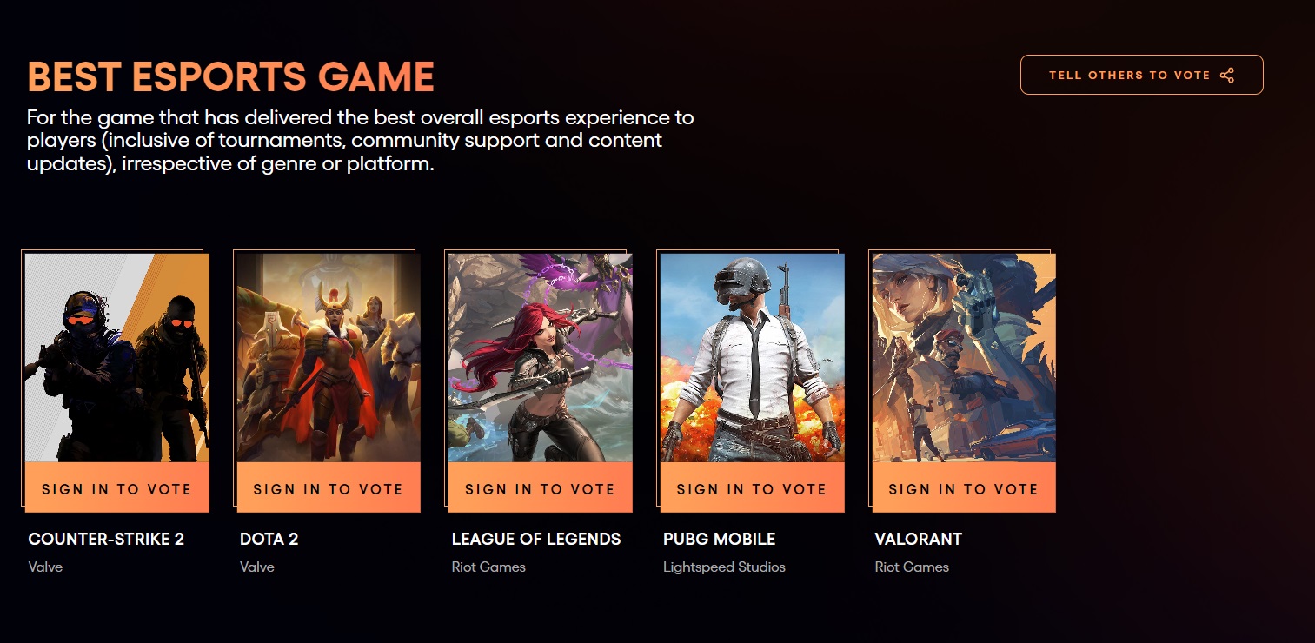The width and height of the screenshot is (1315, 643).
Task: Click the Counter-Strike 2 title text
Action: tap(106, 539)
